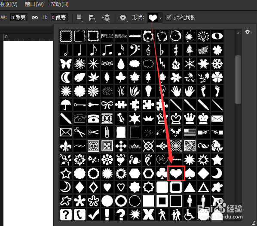
Task: Select the filled telephone shape
Action: pyautogui.click(x=93, y=118)
